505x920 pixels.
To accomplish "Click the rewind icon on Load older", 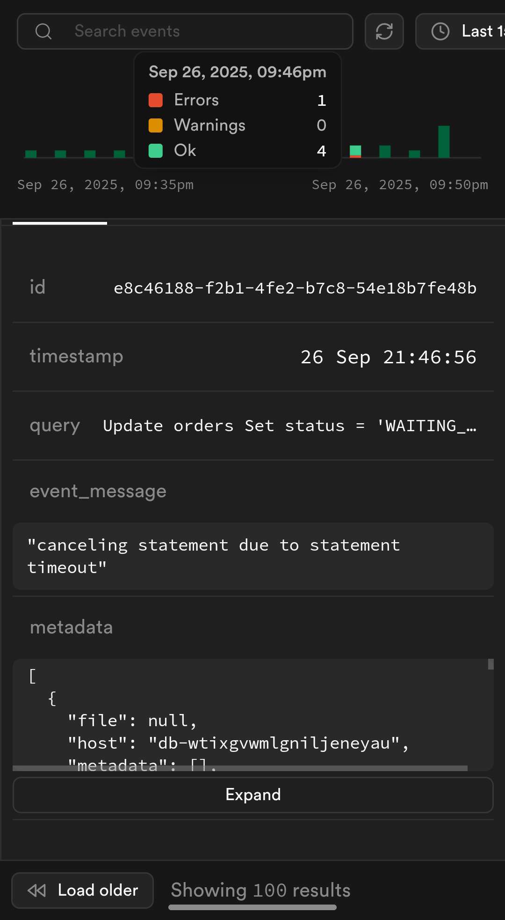I will pyautogui.click(x=37, y=891).
